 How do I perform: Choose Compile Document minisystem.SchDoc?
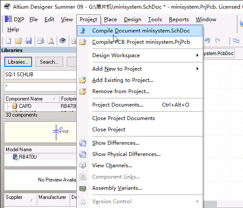pyautogui.click(x=139, y=31)
